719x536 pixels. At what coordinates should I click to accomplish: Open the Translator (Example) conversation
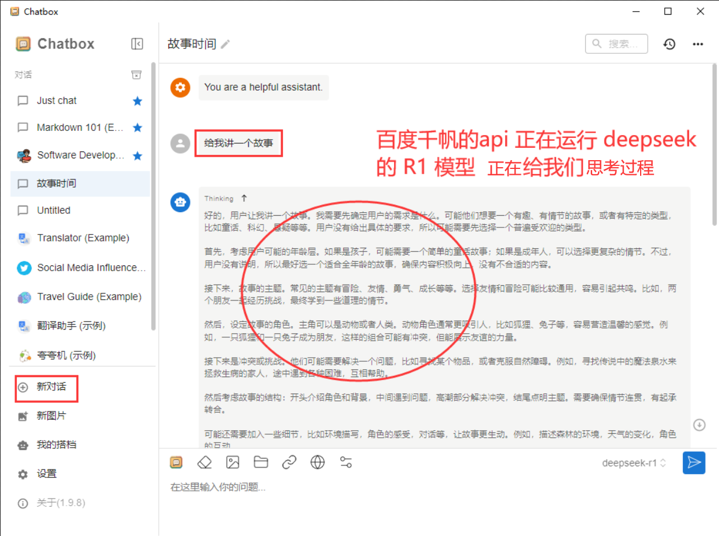pos(80,238)
